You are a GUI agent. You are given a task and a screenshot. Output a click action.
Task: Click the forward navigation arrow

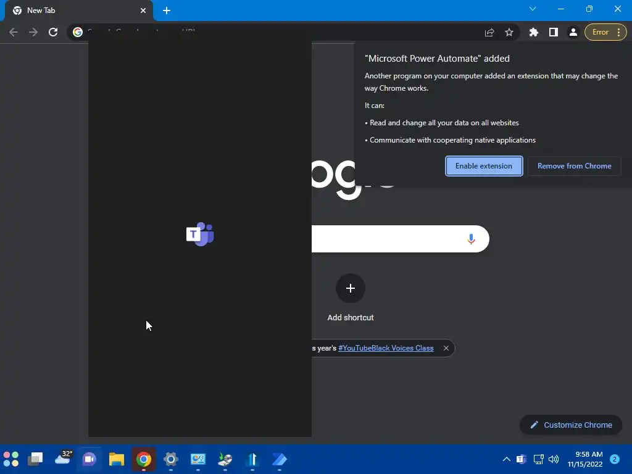[33, 32]
